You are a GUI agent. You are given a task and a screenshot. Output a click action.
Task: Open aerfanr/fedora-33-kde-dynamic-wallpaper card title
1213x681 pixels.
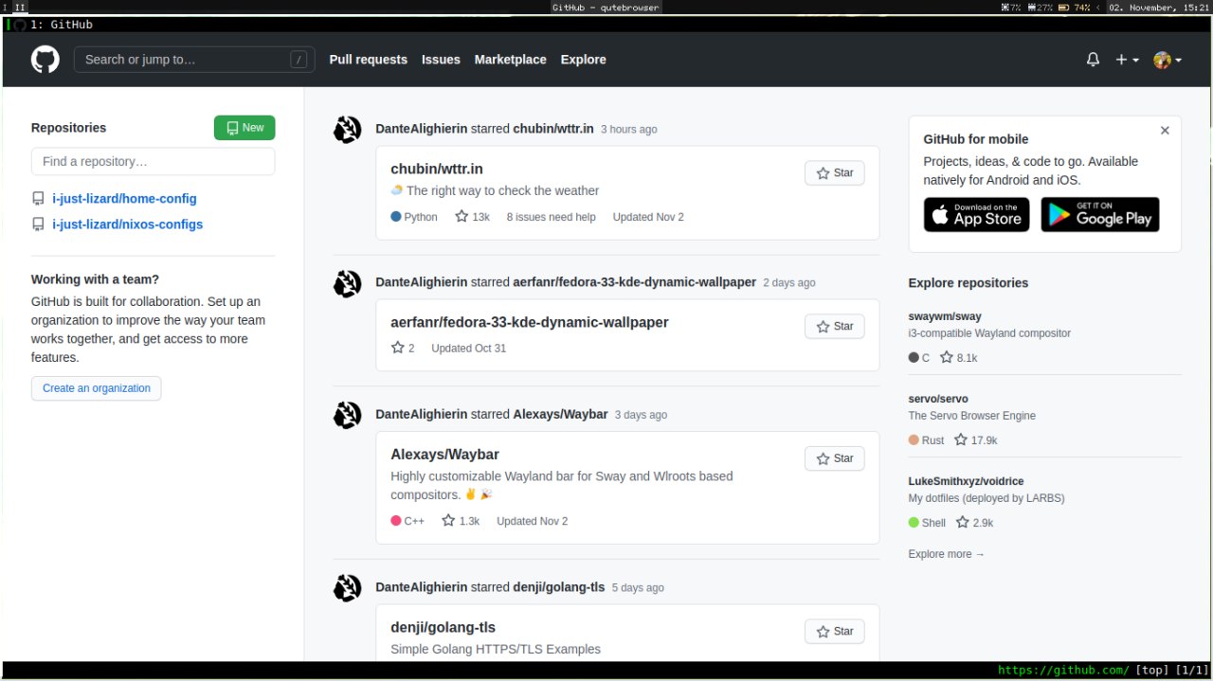click(x=530, y=322)
